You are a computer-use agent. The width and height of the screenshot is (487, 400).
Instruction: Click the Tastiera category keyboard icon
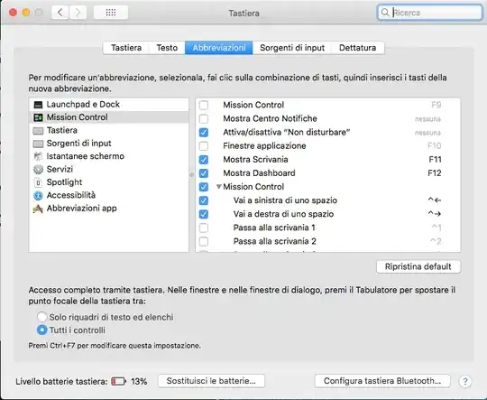pyautogui.click(x=38, y=131)
